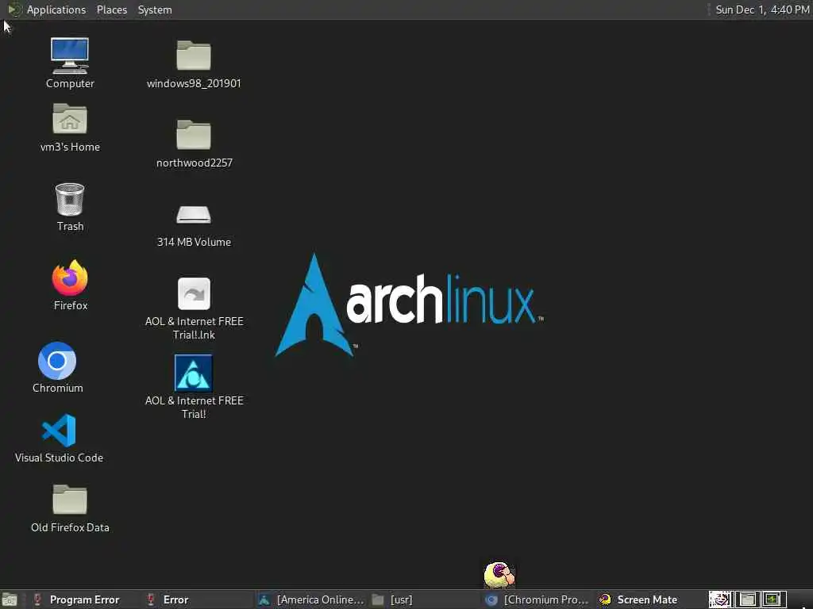Click the show desktop button in the bottom panel
This screenshot has width=813, height=609.
[10, 599]
